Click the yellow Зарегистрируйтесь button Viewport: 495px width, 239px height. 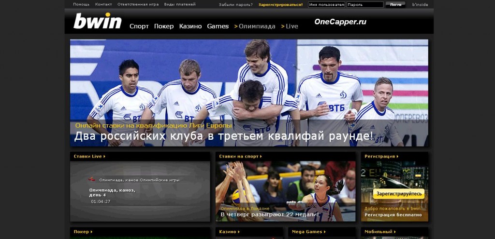pyautogui.click(x=399, y=194)
